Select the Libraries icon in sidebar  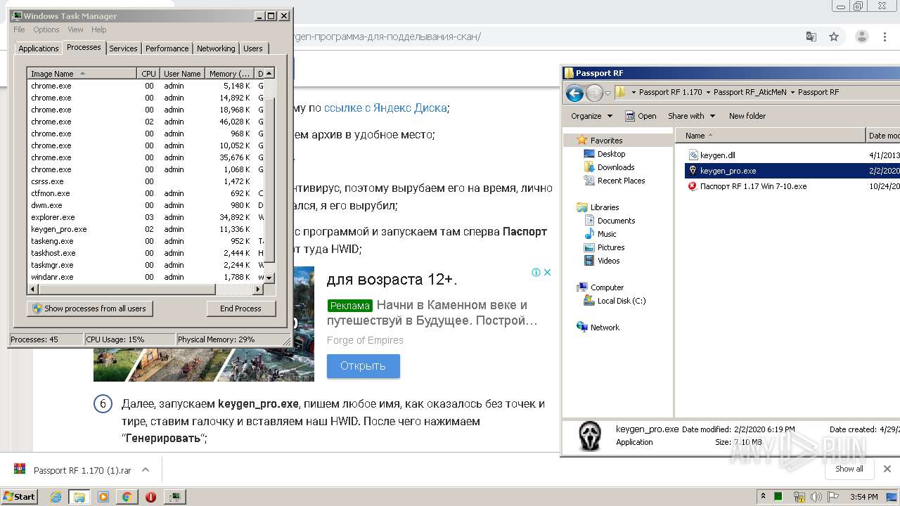coord(581,207)
